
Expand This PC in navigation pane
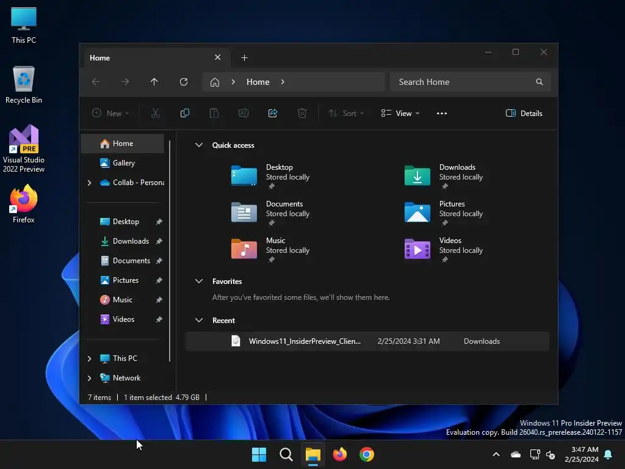coord(89,358)
